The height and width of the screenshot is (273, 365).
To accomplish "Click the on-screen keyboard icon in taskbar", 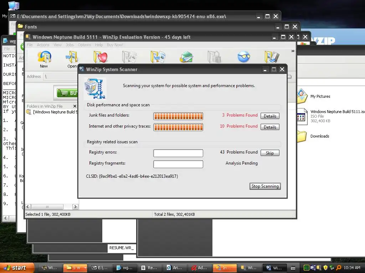I will pos(293,268).
